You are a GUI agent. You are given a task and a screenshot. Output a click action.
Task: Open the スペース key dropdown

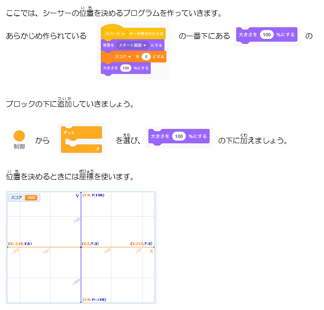point(115,33)
